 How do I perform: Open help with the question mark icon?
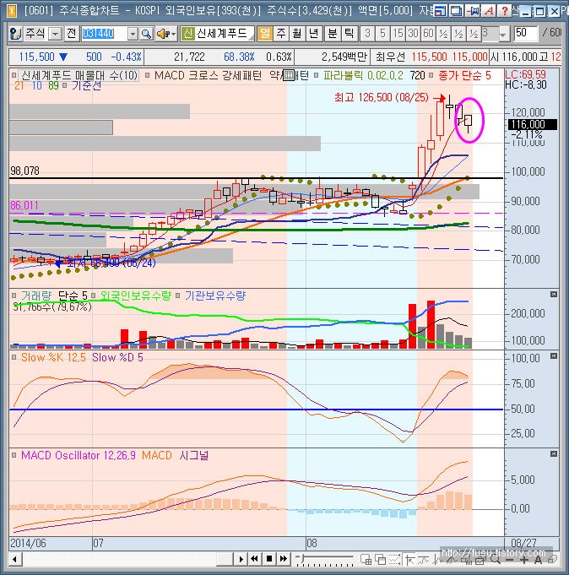[505, 11]
